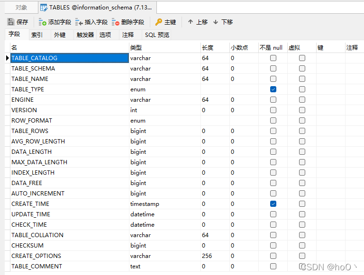Enable Not null for VERSION
Screen dimensions: 364x275
273,110
